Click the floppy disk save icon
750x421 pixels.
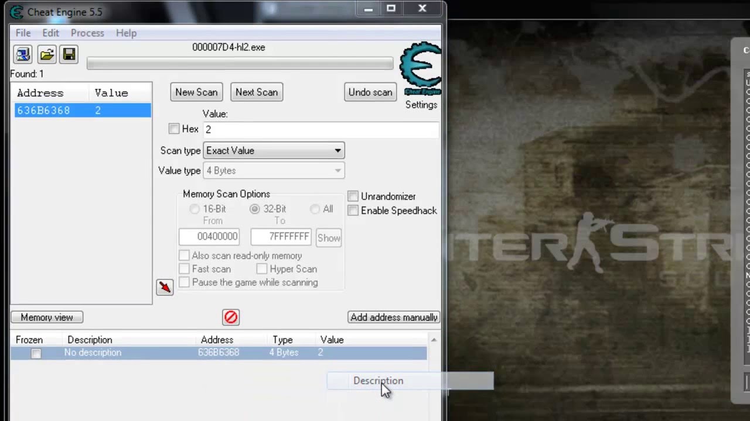point(69,54)
